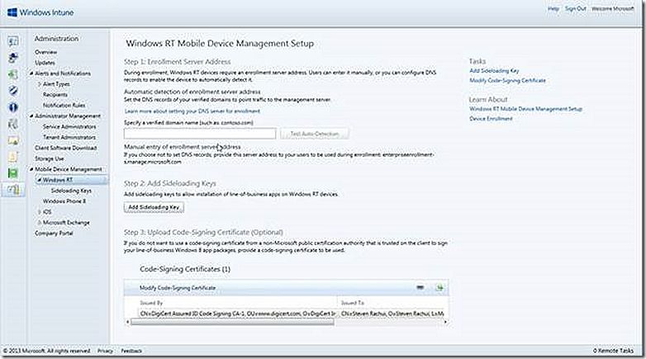This screenshot has height=359, width=646.
Task: Open the Licenses workspace icon
Action: pos(13,140)
